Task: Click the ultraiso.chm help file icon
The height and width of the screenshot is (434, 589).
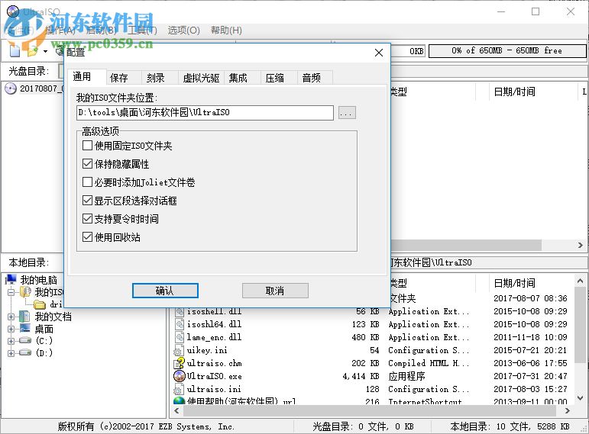Action: point(180,363)
